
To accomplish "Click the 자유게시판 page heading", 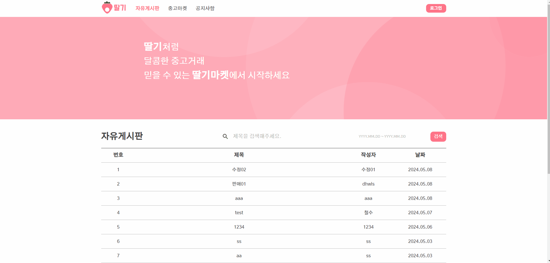I will point(122,136).
